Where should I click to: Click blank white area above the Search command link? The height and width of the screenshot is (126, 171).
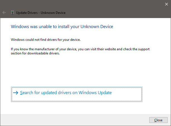(x=84, y=72)
